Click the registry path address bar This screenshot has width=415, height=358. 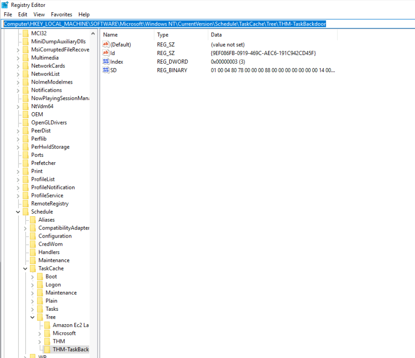point(208,24)
